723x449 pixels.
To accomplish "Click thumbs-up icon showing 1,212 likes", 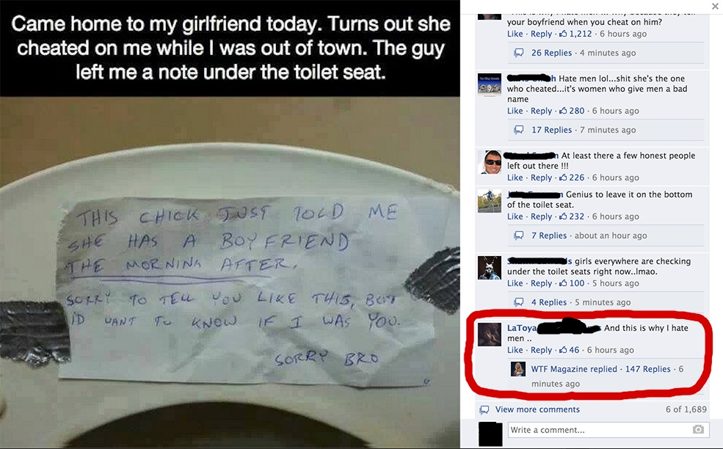I will [x=563, y=34].
